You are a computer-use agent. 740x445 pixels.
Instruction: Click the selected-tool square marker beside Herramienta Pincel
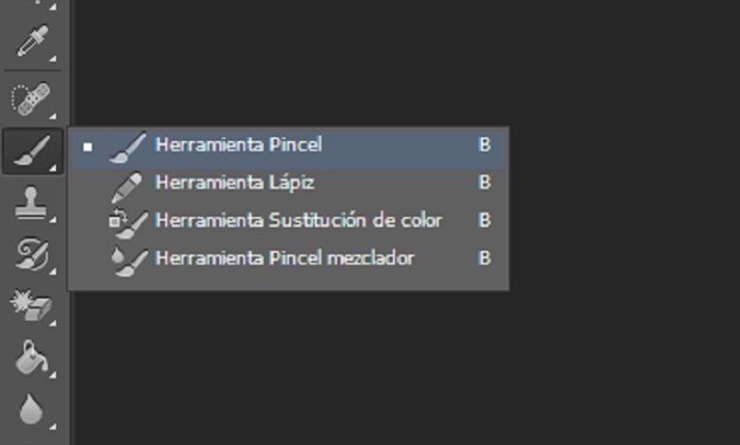(87, 146)
